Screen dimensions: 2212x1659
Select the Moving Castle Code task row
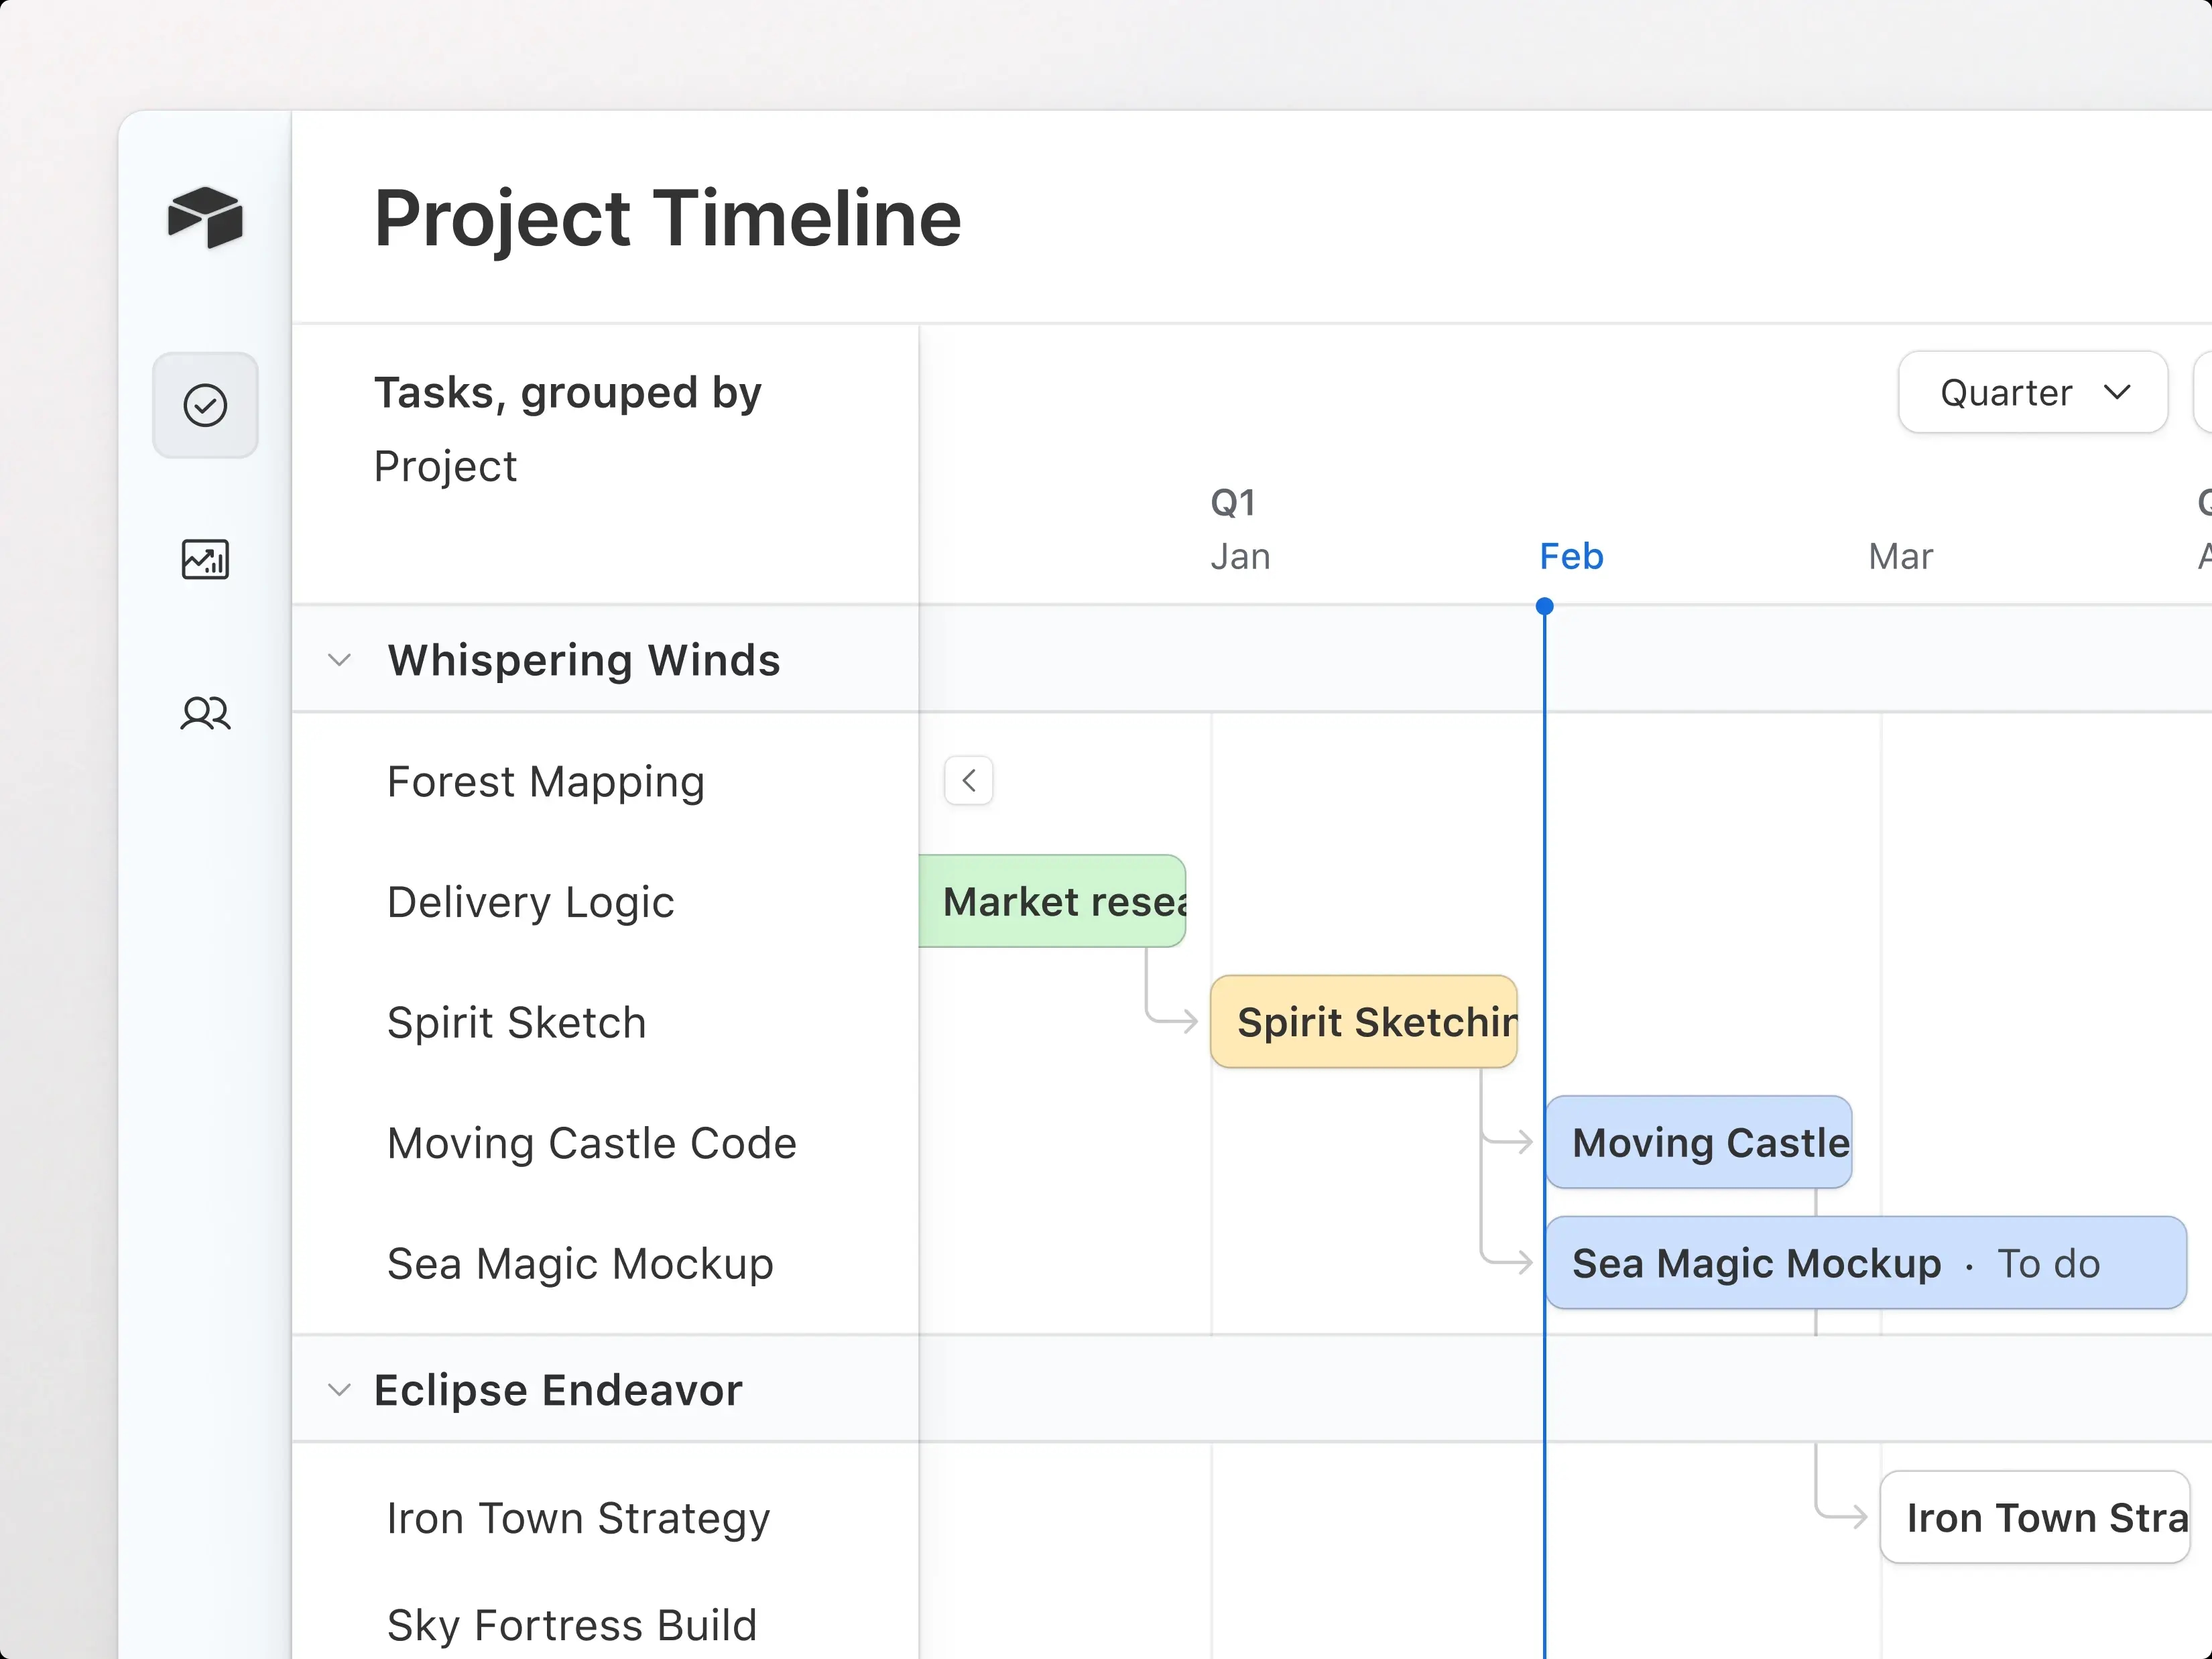point(606,1143)
